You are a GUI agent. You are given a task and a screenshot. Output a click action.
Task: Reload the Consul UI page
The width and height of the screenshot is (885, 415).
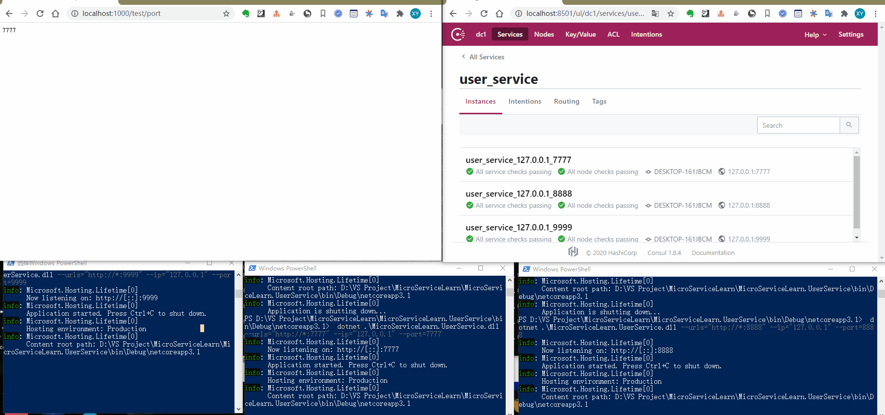[484, 13]
